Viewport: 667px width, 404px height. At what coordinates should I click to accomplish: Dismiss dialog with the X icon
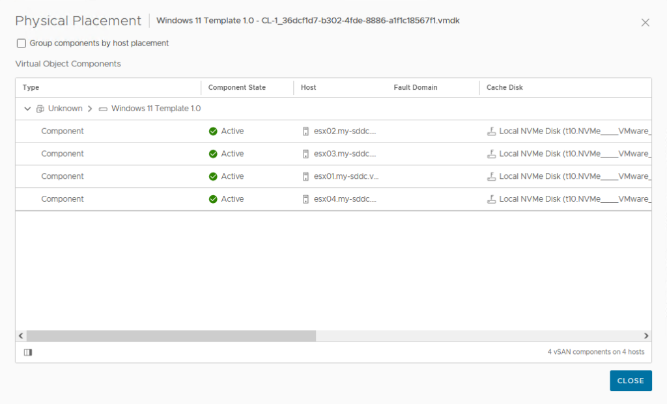tap(645, 23)
